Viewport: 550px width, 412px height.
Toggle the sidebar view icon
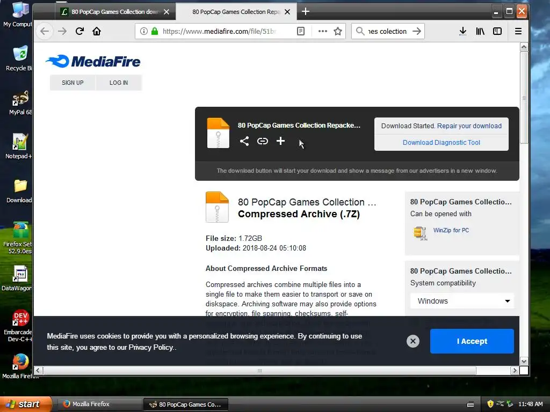pyautogui.click(x=497, y=31)
